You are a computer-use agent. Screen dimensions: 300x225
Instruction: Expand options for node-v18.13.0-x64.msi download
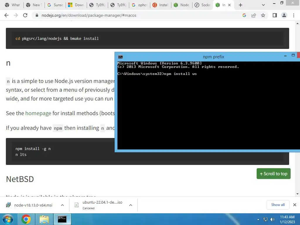[62, 205]
